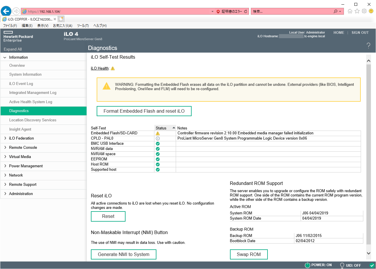Click the Host ROM green check icon
This screenshot has width=376, height=269.
click(x=158, y=164)
